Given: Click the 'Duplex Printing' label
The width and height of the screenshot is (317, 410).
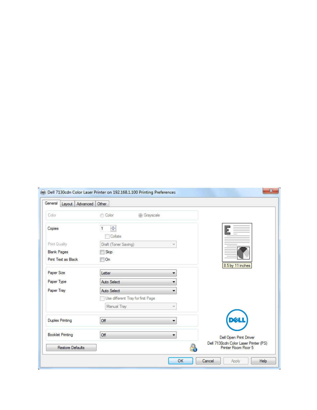Looking at the screenshot, I should click(60, 320).
